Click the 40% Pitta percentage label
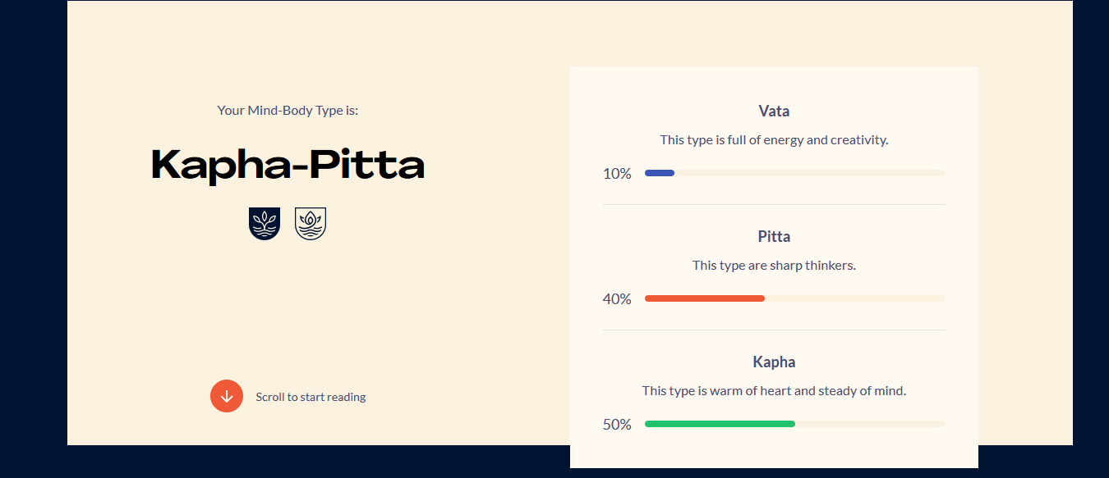 click(617, 299)
